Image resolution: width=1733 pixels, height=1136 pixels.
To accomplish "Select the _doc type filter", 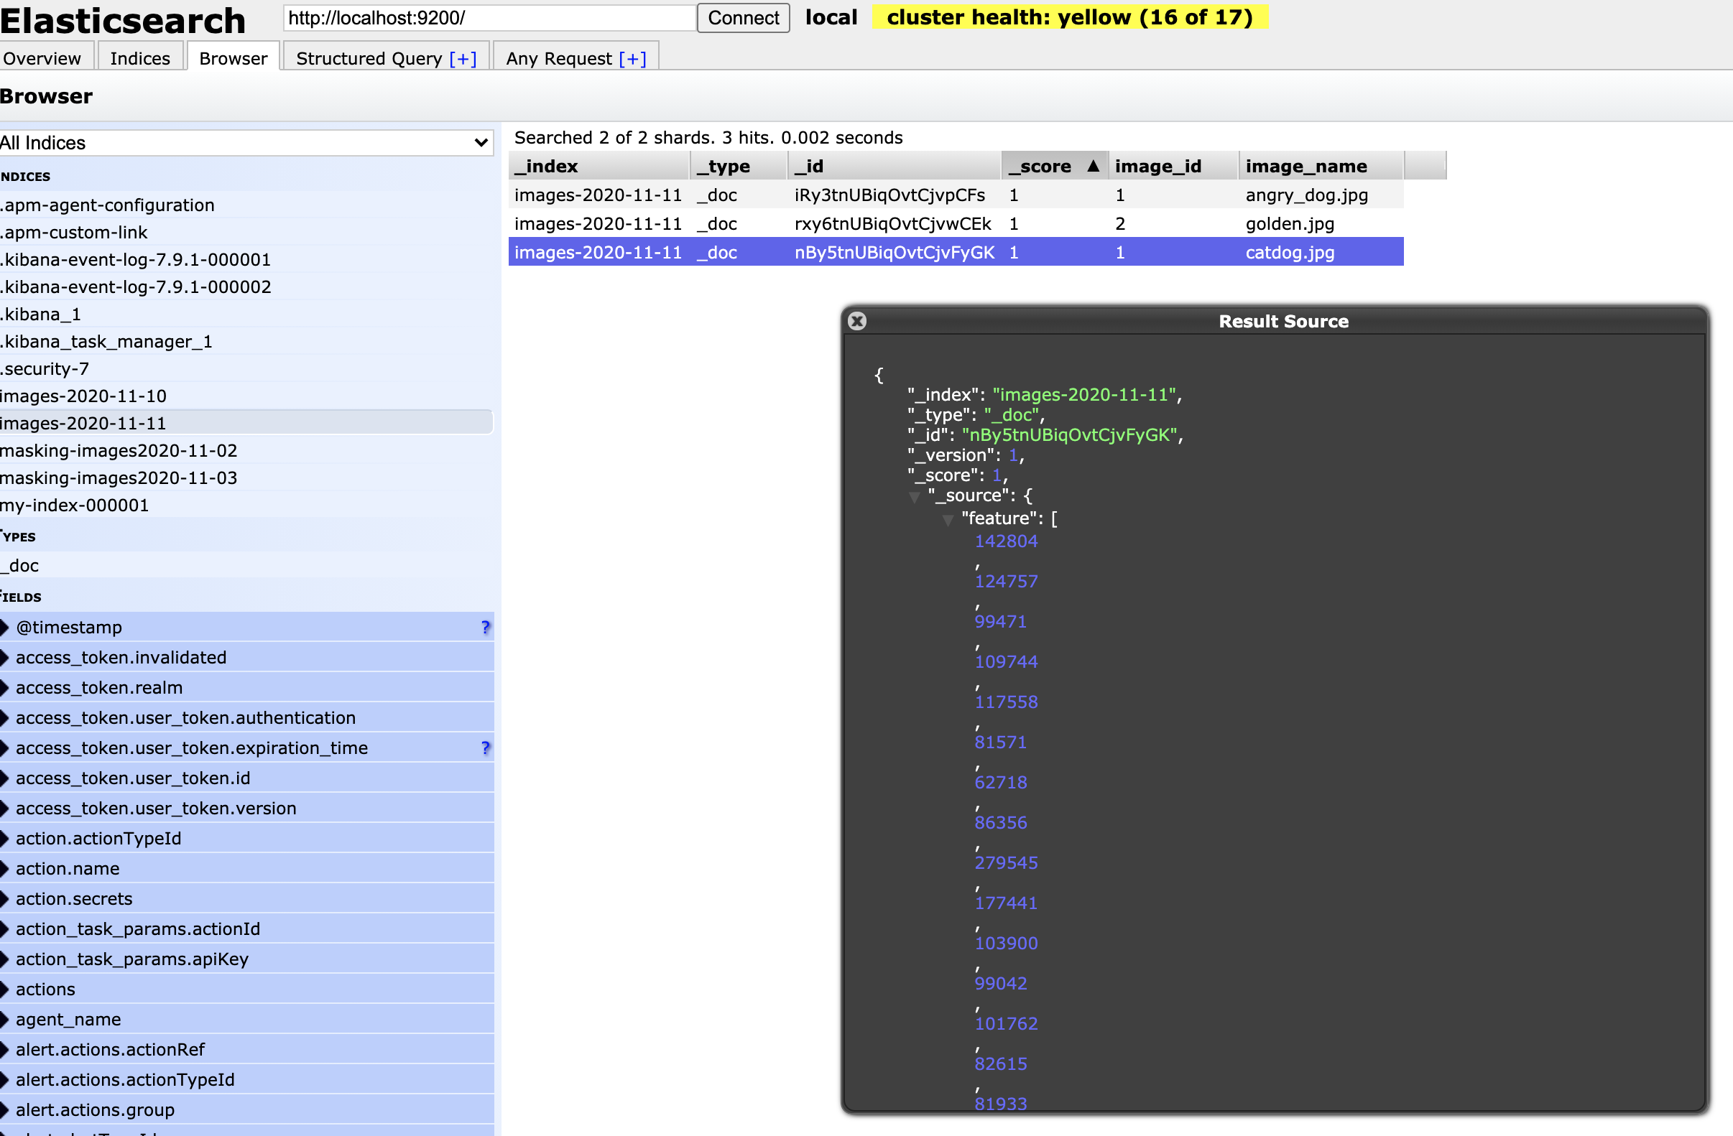I will click(x=20, y=565).
